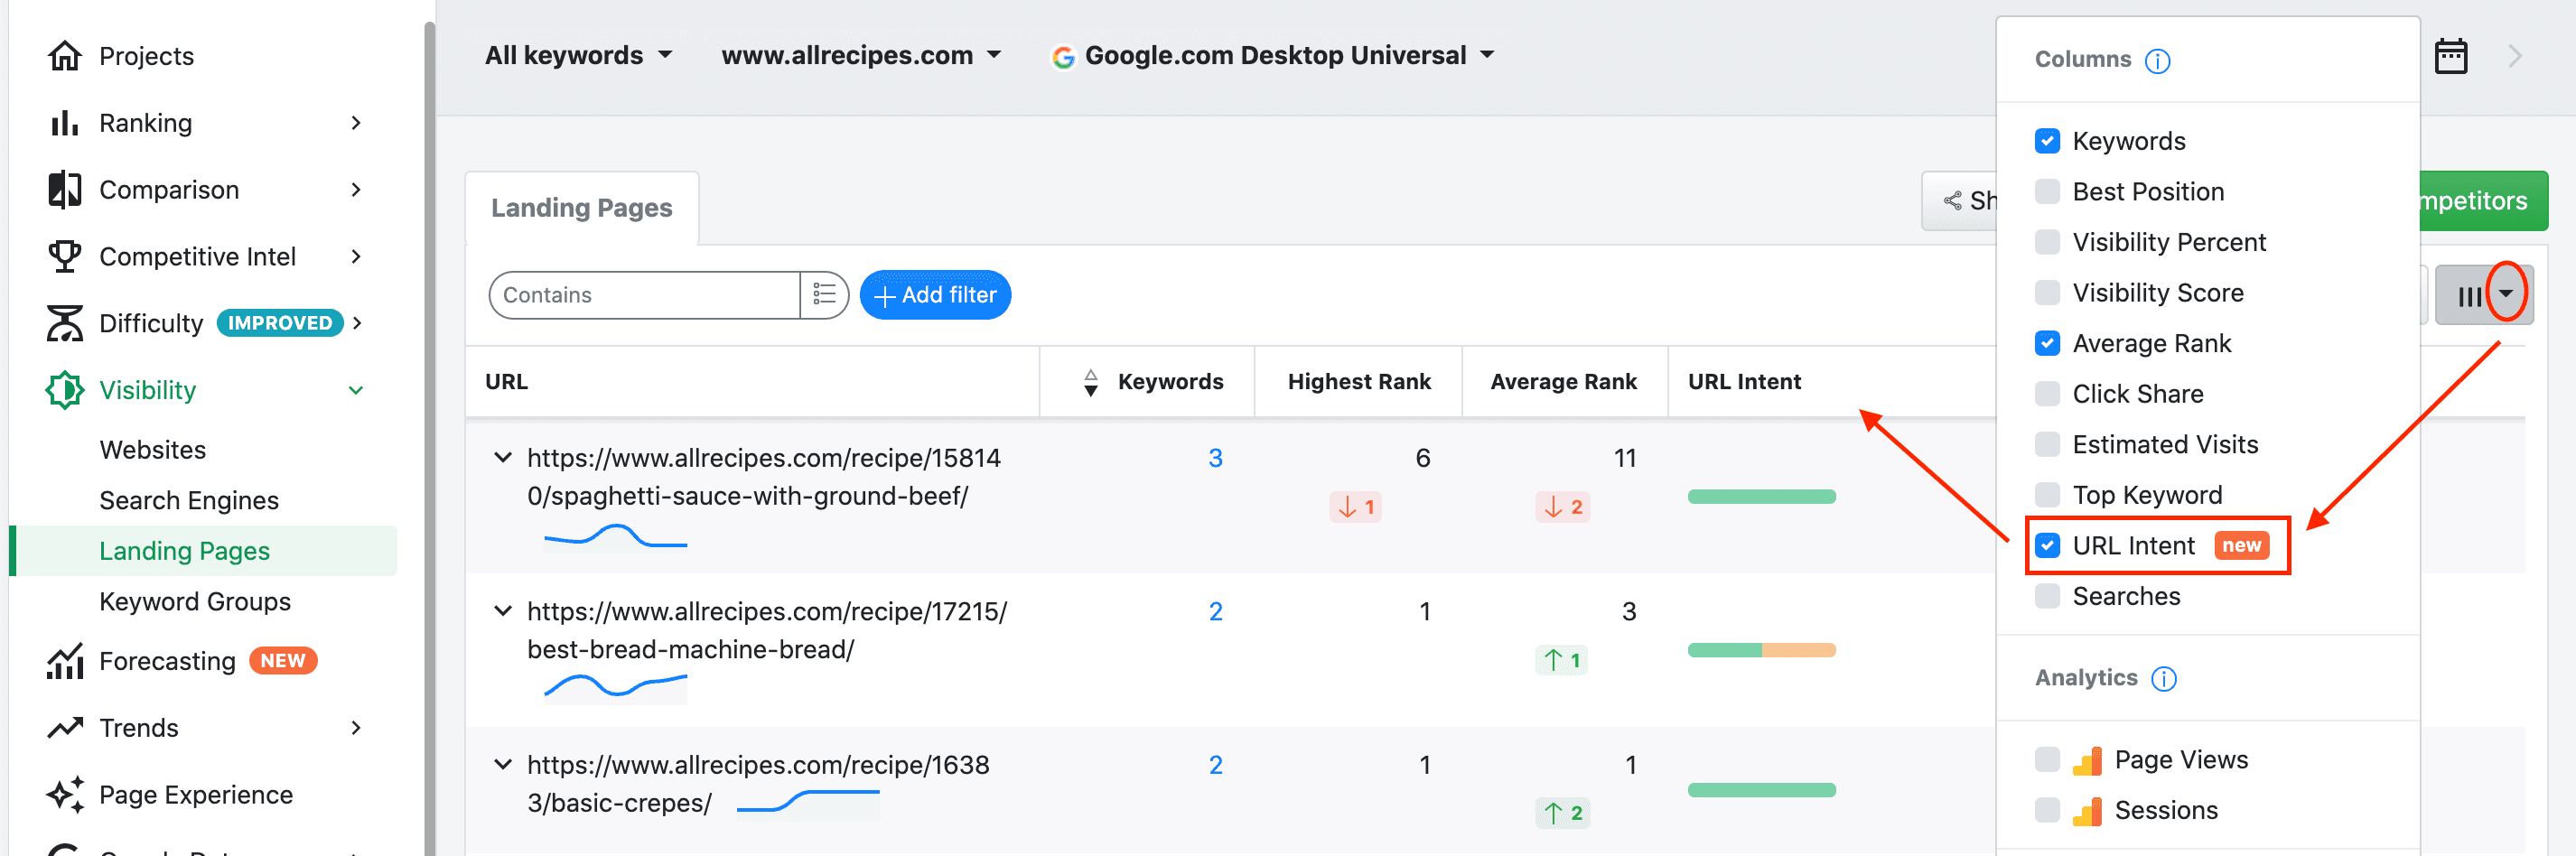The width and height of the screenshot is (2576, 856).
Task: Click the next arrow beside calendar
Action: tap(2515, 56)
